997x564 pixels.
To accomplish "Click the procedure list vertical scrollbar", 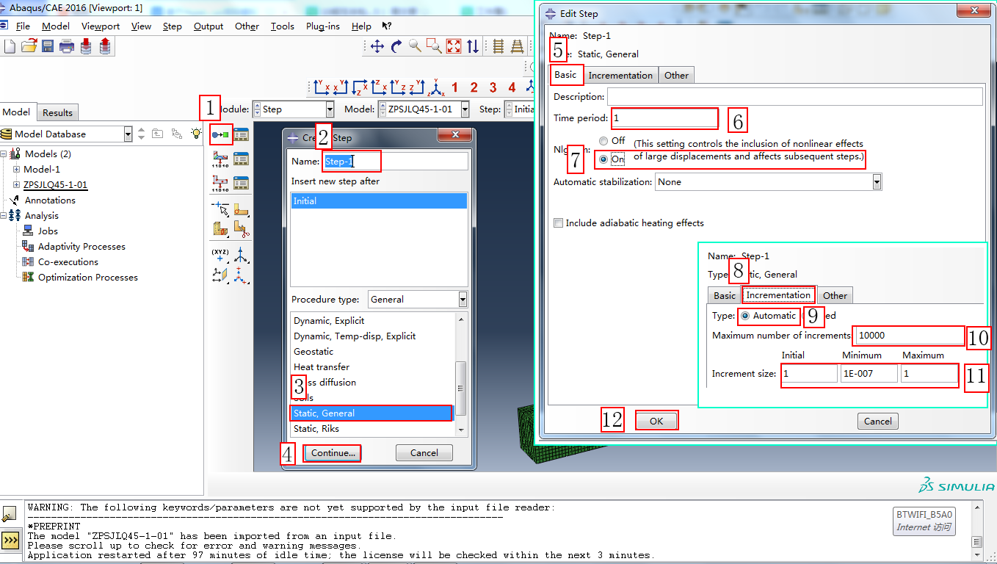I will pos(461,375).
